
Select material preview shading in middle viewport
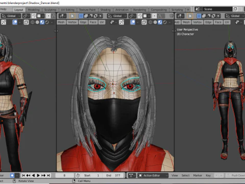click(160, 22)
